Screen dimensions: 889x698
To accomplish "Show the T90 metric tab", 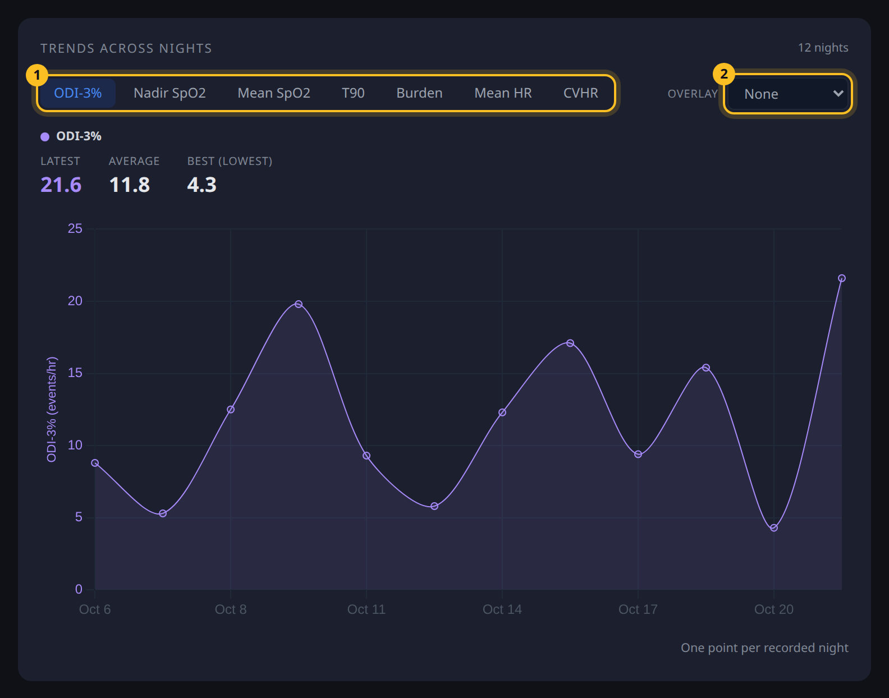I will (x=353, y=93).
